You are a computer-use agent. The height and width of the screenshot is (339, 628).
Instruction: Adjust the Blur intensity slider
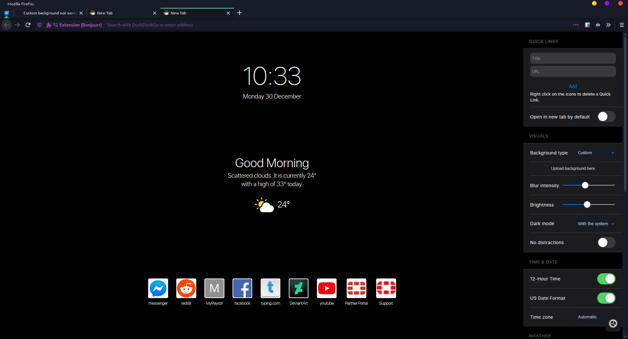[x=585, y=185]
